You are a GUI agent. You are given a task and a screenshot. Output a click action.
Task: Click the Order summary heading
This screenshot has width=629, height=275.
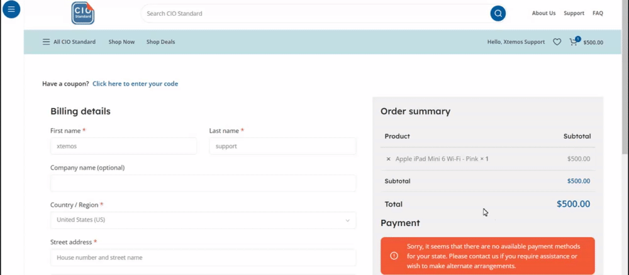coord(415,111)
